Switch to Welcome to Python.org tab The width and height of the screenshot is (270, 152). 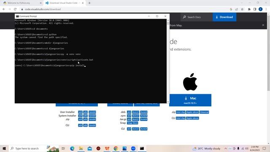[19, 3]
